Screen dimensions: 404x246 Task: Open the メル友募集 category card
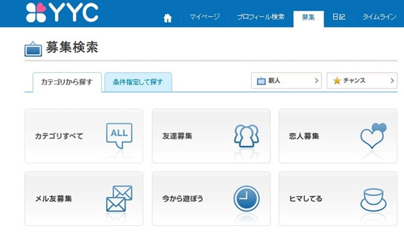pyautogui.click(x=84, y=198)
